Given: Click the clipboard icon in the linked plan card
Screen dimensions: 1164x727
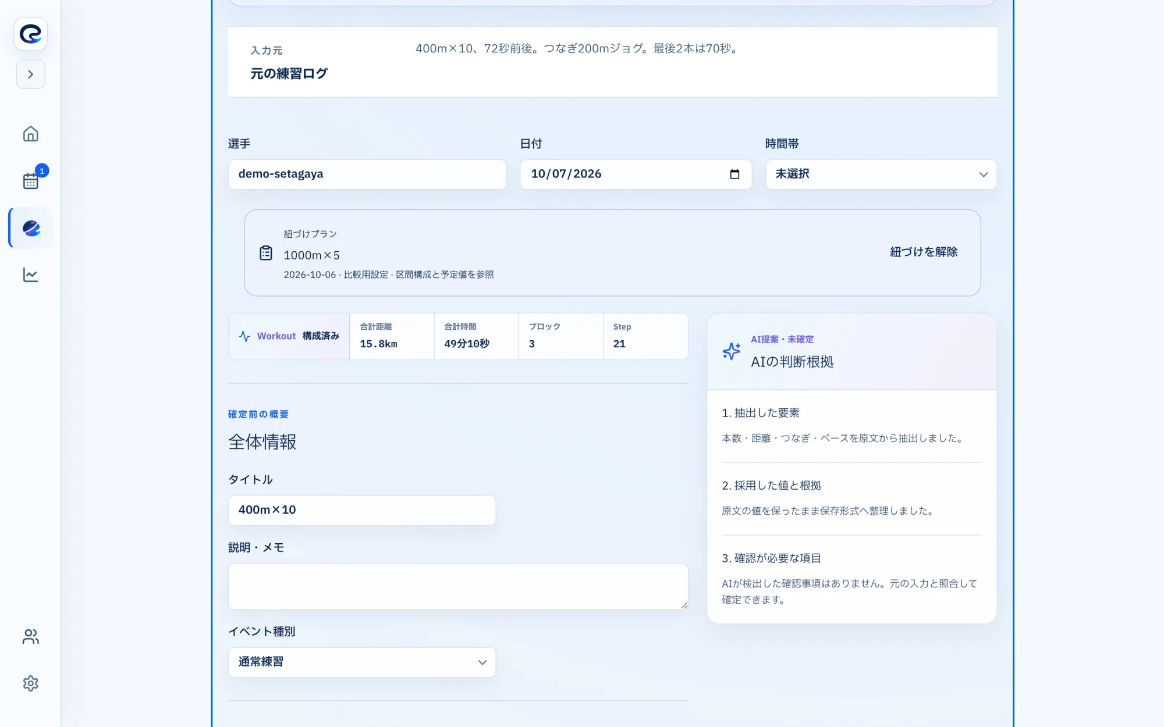Looking at the screenshot, I should pos(266,253).
